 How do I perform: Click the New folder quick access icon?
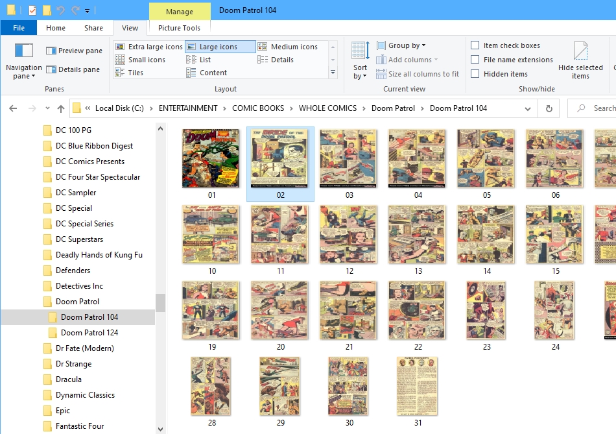tap(47, 10)
